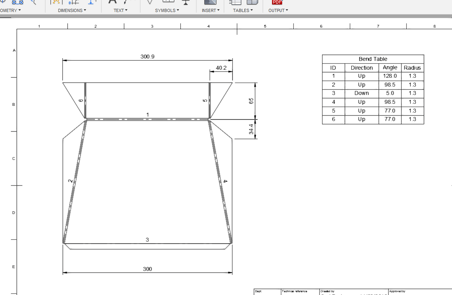Select the Baseline Dimension tool
This screenshot has width=452, height=295.
(x=91, y=2)
